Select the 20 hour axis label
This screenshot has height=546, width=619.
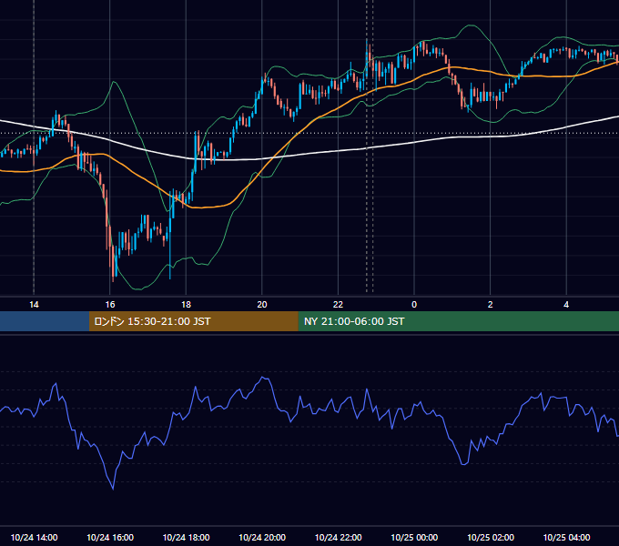point(262,305)
